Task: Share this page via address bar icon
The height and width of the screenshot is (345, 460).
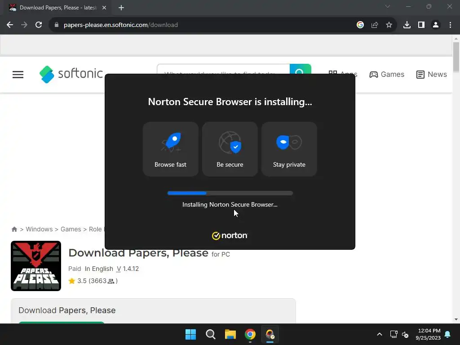Action: tap(374, 25)
